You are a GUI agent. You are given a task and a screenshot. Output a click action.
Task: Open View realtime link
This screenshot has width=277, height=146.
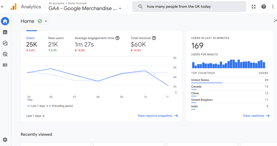(x=256, y=116)
